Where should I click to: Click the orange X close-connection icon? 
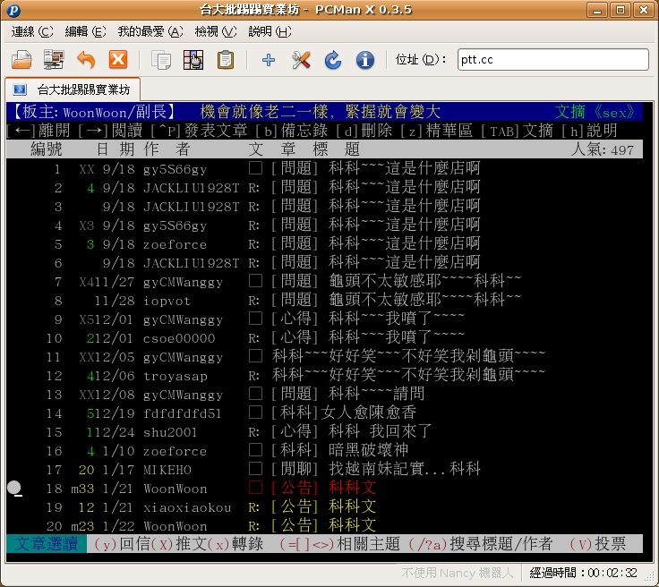118,60
